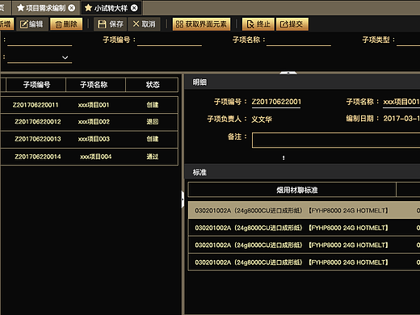The image size is (420, 315).
Task: Focus the 子项编号 search field
Action: pos(170,40)
